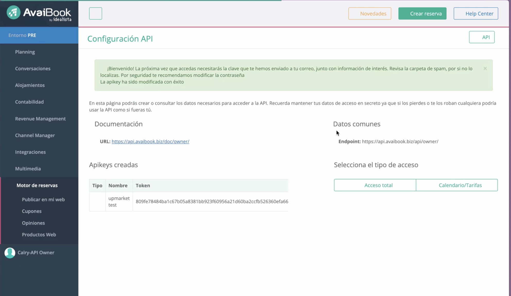Open Cupones submenu item
The height and width of the screenshot is (296, 511).
tap(32, 211)
